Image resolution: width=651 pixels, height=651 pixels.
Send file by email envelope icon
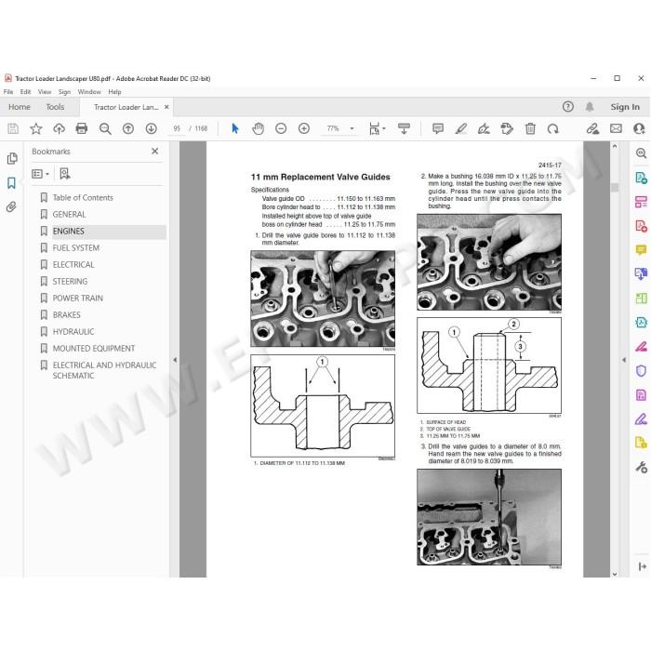tap(616, 128)
